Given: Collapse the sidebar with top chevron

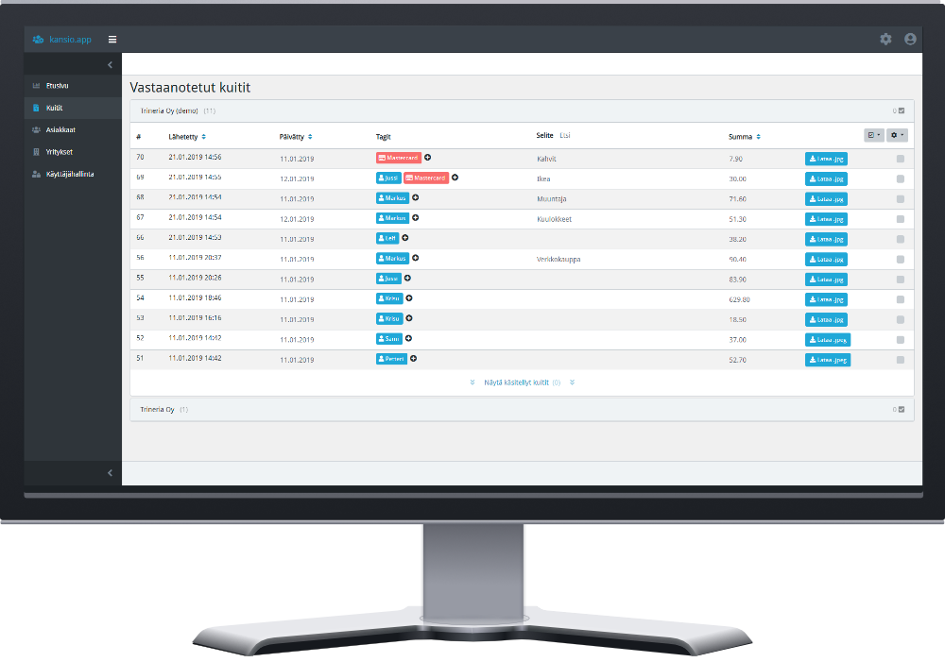Looking at the screenshot, I should coord(110,64).
